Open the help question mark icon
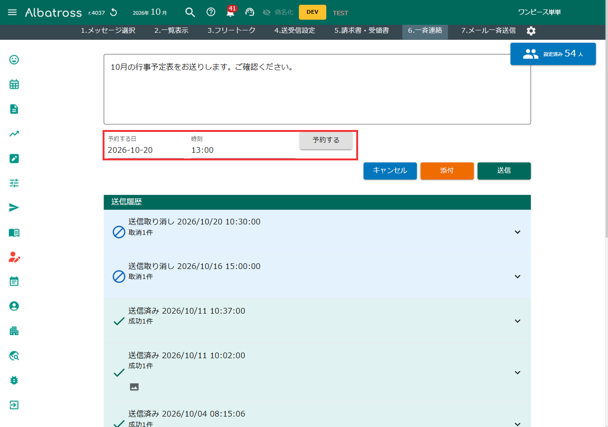Screen dimensions: 608x427 point(211,12)
